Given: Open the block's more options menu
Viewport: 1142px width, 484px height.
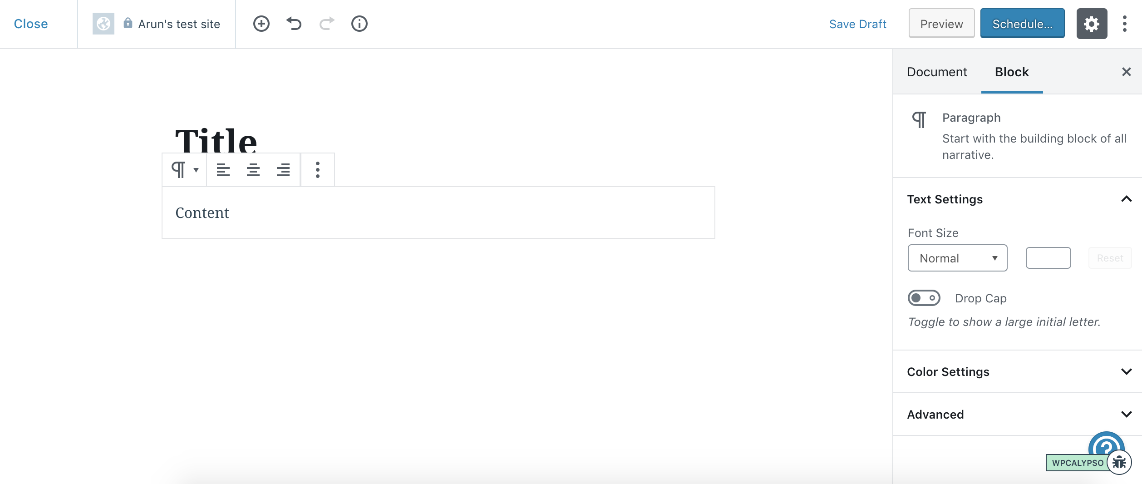Looking at the screenshot, I should pyautogui.click(x=317, y=169).
